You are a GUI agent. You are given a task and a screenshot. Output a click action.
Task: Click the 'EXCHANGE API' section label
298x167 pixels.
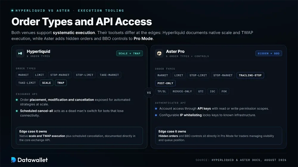tap(27, 94)
